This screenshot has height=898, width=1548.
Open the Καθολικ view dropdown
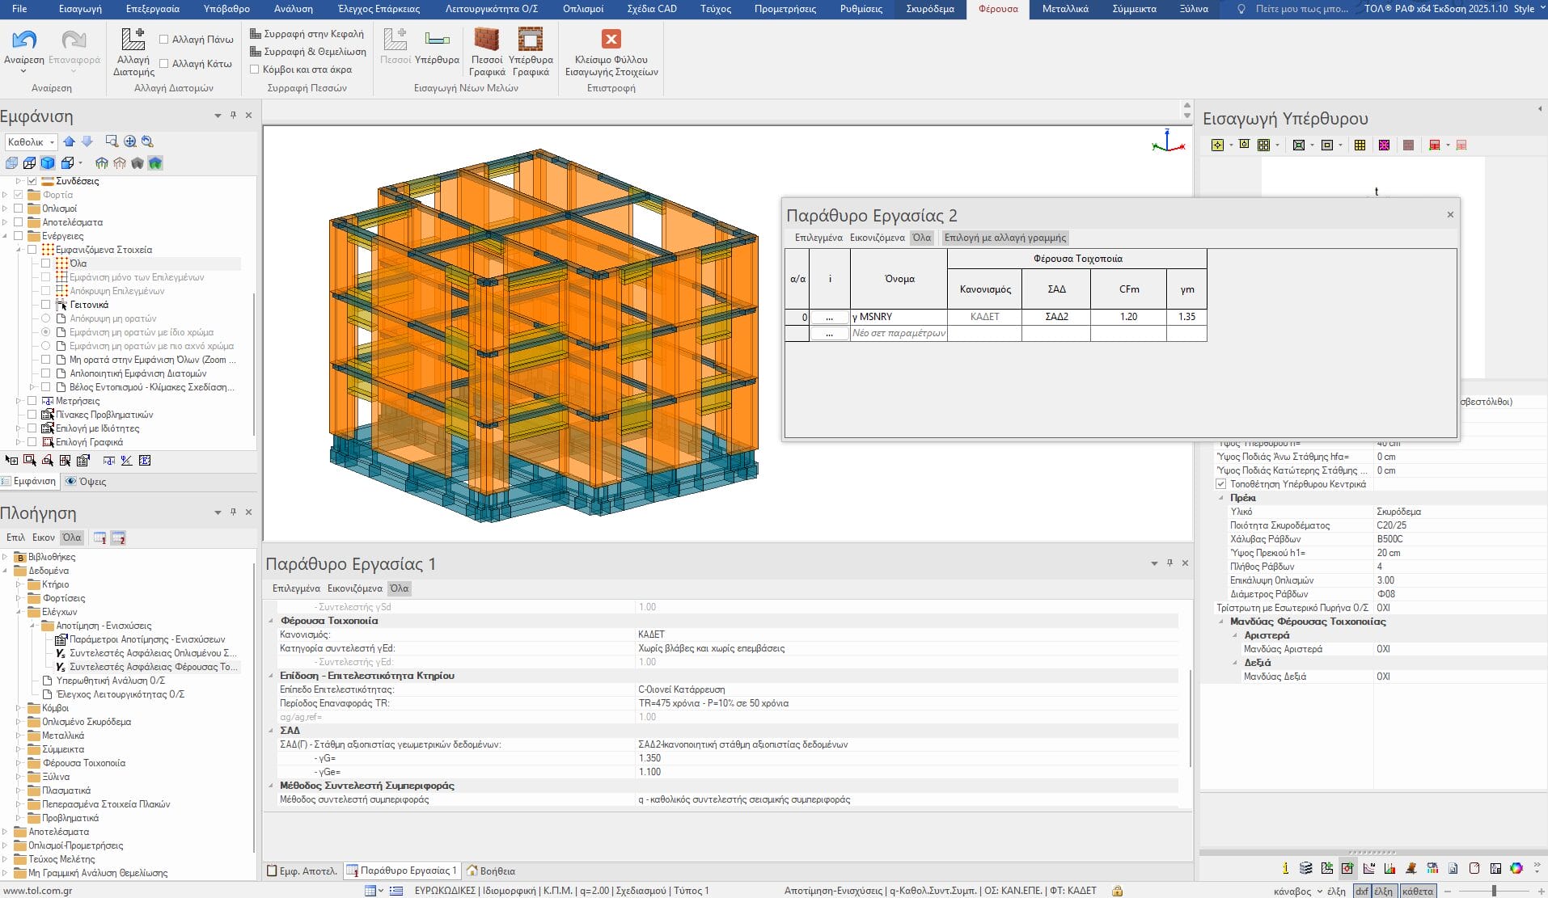[31, 142]
